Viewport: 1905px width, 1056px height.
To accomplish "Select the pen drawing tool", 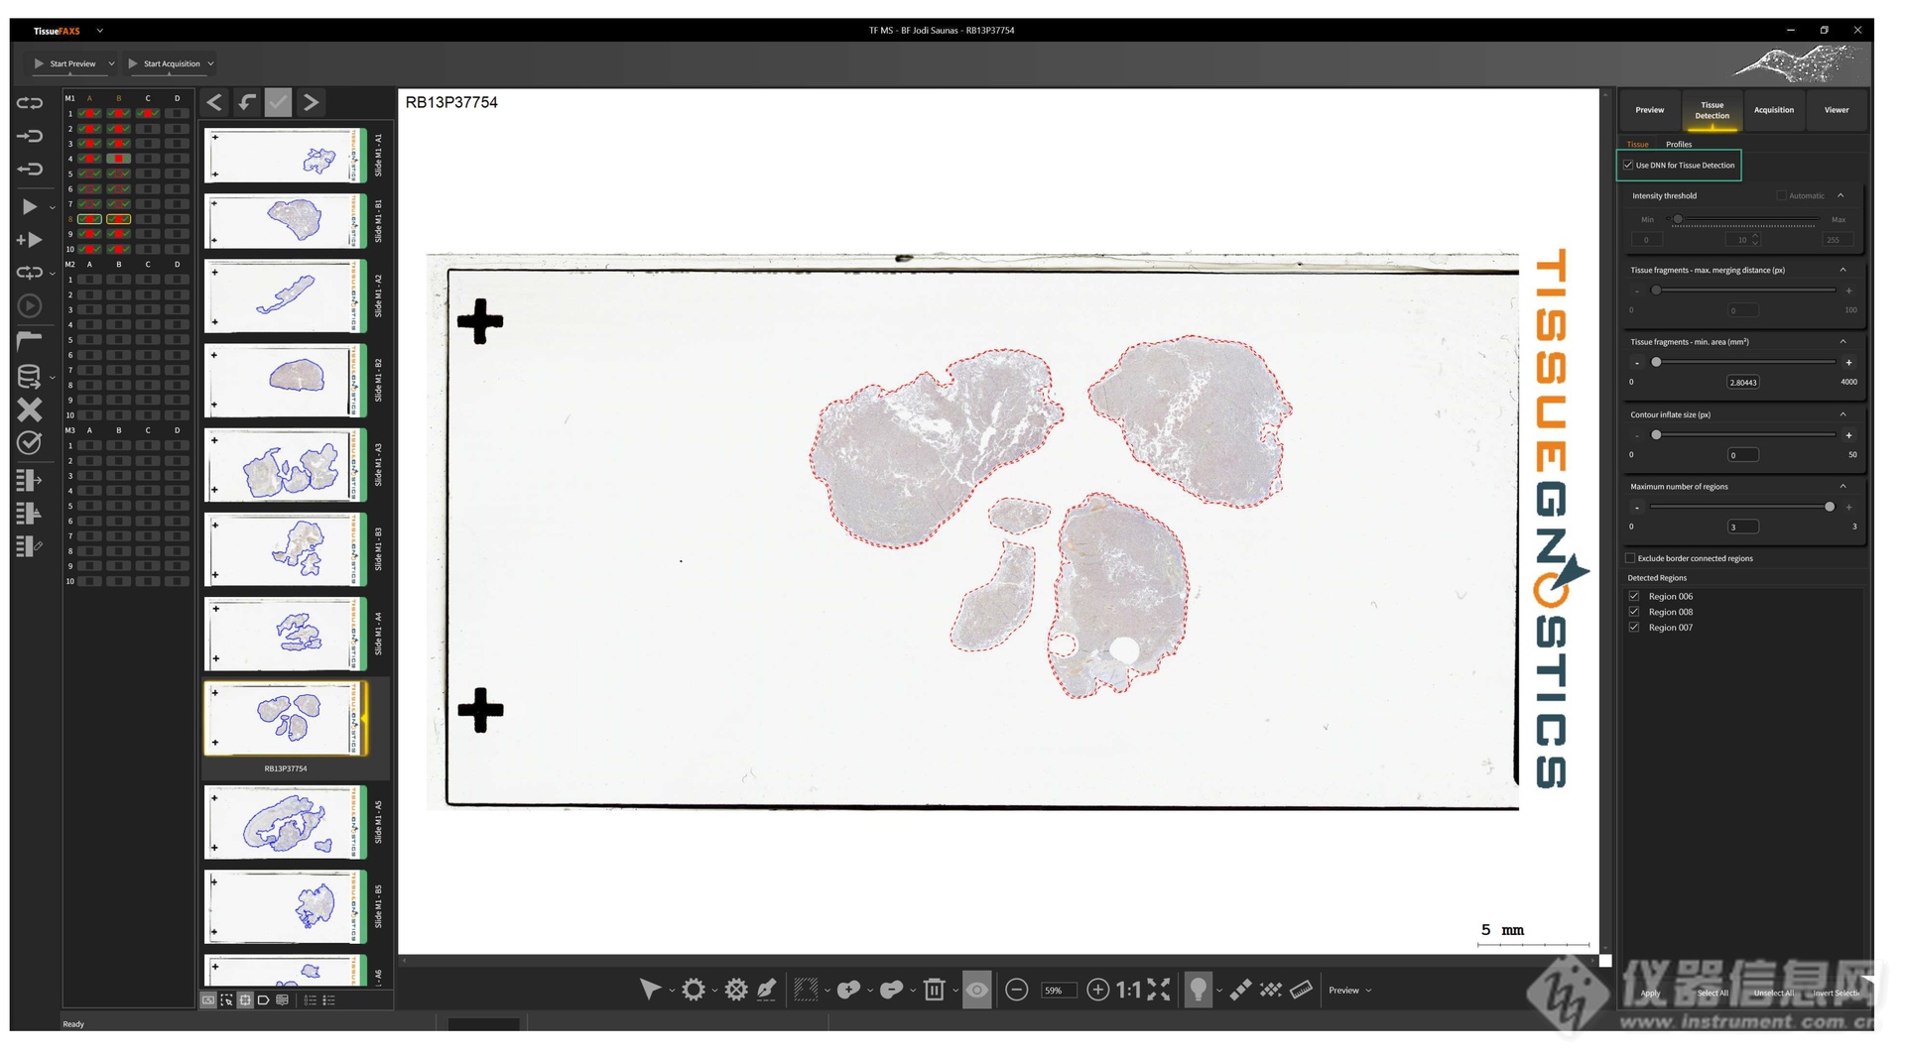I will [x=767, y=990].
